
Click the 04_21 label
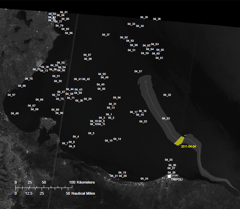[x=114, y=176]
